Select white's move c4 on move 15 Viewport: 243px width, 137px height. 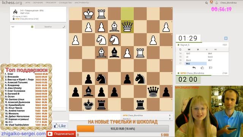click(x=196, y=57)
